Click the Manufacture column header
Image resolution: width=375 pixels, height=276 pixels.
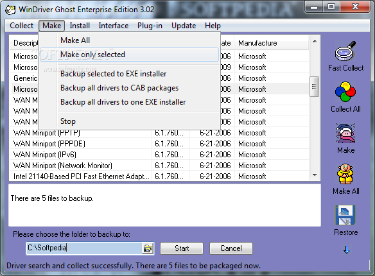pyautogui.click(x=272, y=43)
